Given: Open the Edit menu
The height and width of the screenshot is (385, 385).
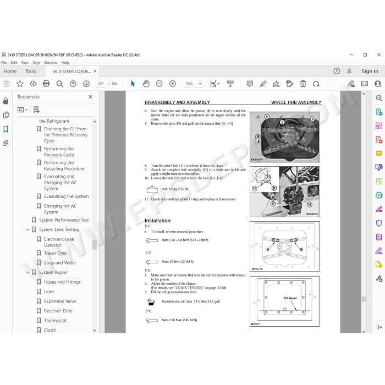Looking at the screenshot, I should click(14, 63).
